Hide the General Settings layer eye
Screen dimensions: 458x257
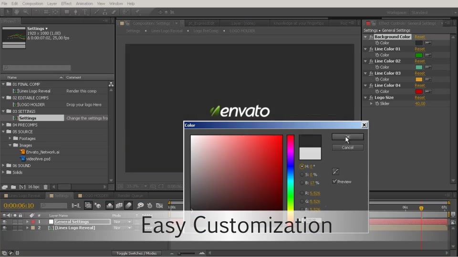click(4, 222)
